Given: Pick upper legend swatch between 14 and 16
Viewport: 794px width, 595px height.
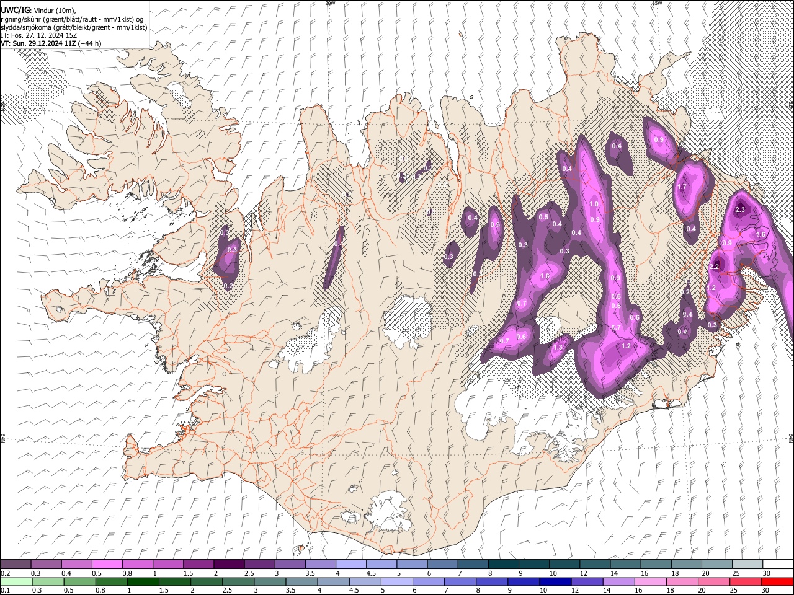Looking at the screenshot, I should pyautogui.click(x=624, y=564).
